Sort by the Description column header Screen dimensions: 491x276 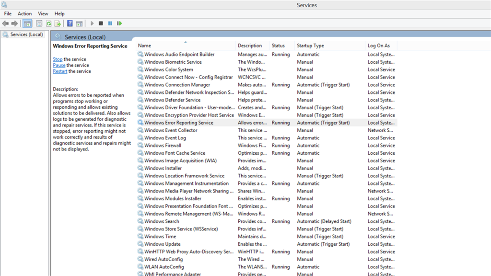252,46
